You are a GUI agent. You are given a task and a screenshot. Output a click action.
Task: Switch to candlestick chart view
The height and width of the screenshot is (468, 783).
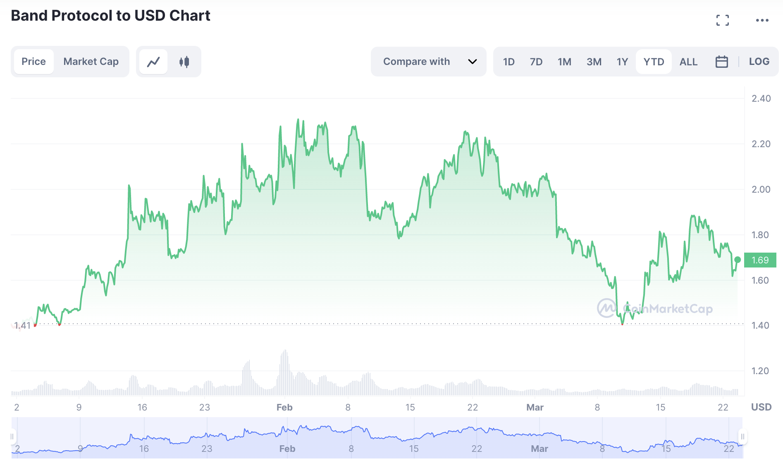[184, 62]
